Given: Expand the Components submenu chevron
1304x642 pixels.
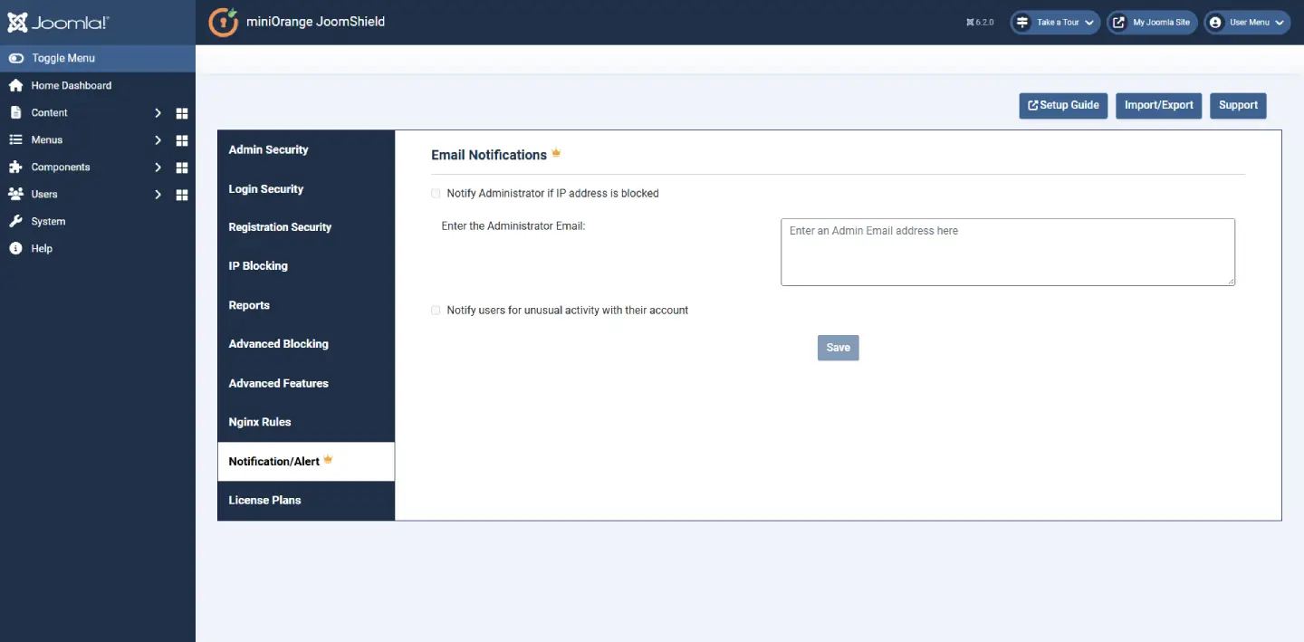Looking at the screenshot, I should tap(158, 168).
